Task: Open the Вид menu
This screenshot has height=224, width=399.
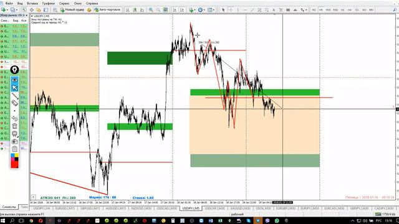Action: [x=20, y=3]
